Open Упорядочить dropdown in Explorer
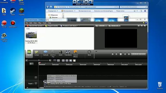 pos(53,11)
